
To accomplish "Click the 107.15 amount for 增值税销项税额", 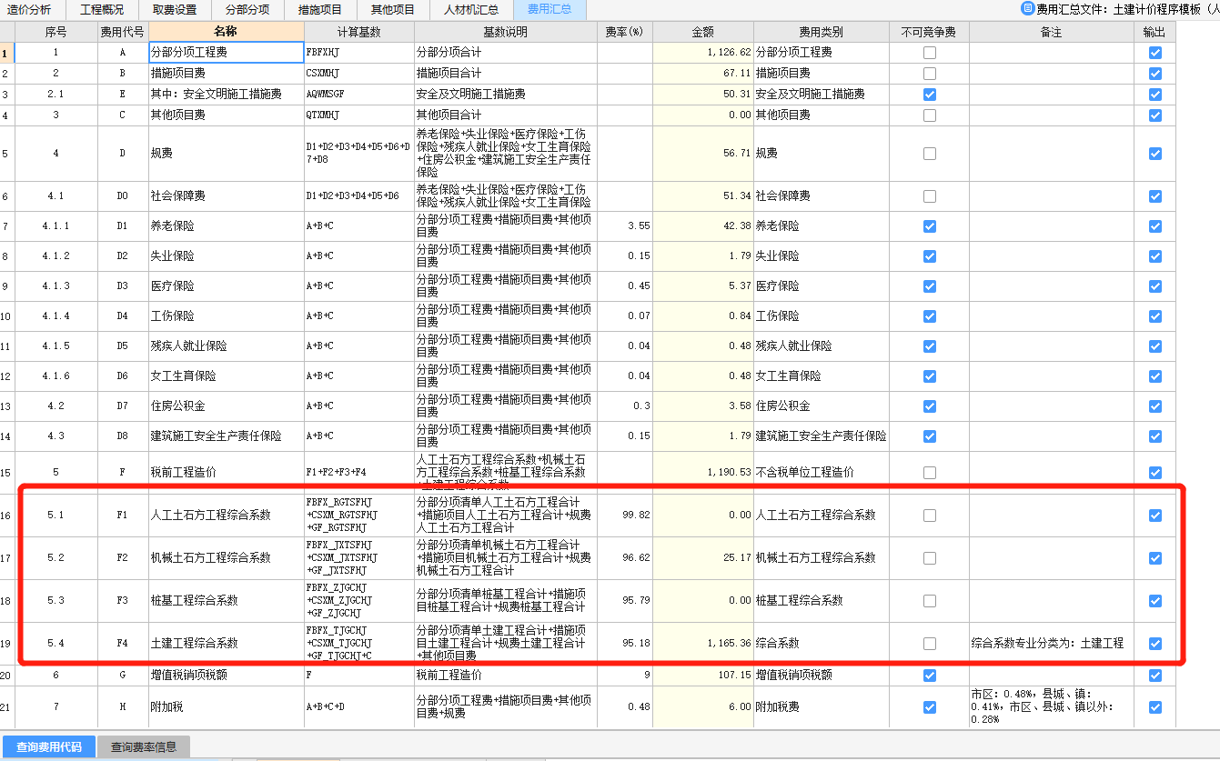I will point(702,676).
